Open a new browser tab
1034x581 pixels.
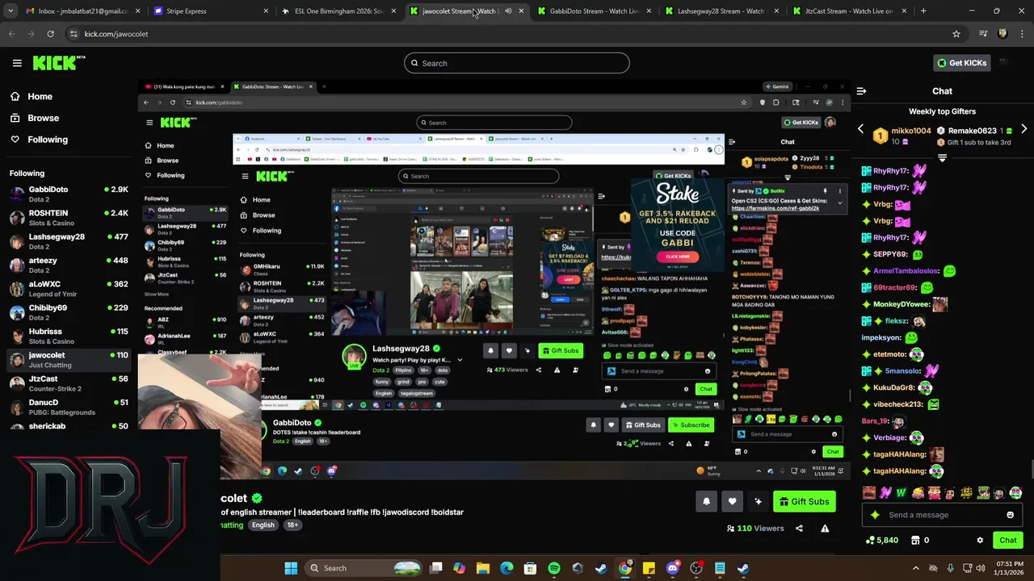pos(923,11)
